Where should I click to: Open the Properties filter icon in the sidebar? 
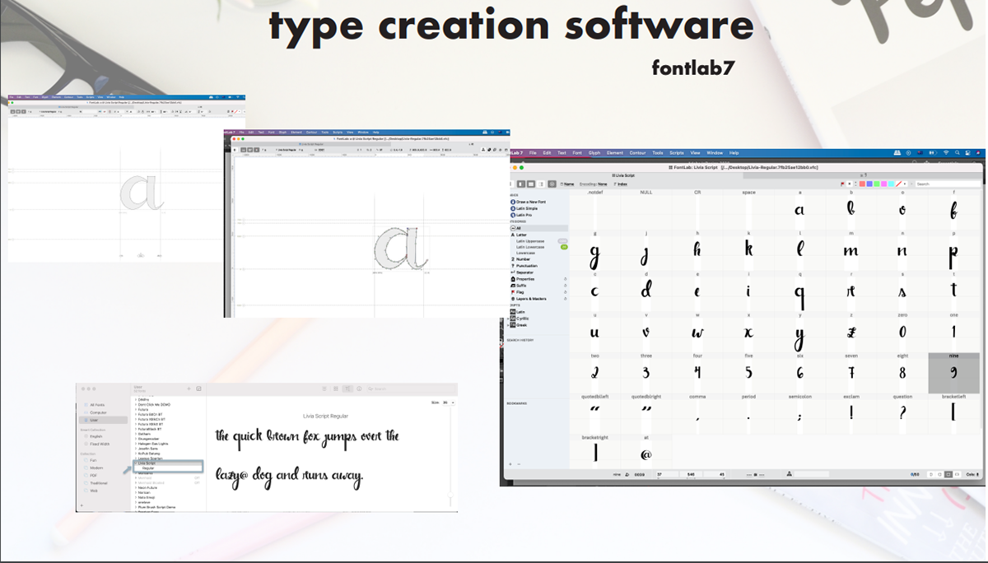513,279
